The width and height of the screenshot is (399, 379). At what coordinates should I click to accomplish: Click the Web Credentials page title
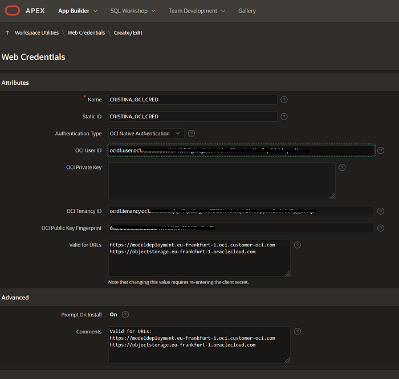click(x=33, y=57)
